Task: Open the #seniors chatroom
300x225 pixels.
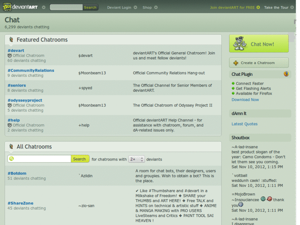Action: [x=16, y=85]
